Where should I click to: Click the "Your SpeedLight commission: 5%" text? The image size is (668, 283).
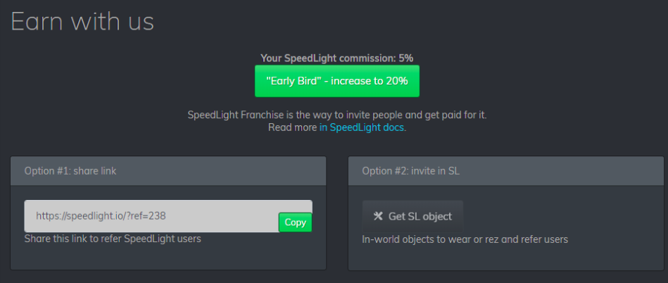pos(337,58)
